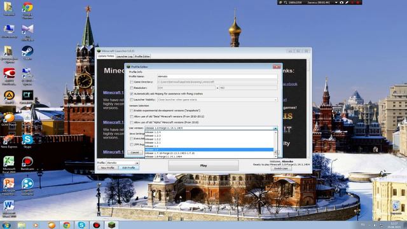
Task: Switch to the Update Notes tab
Action: [x=106, y=56]
